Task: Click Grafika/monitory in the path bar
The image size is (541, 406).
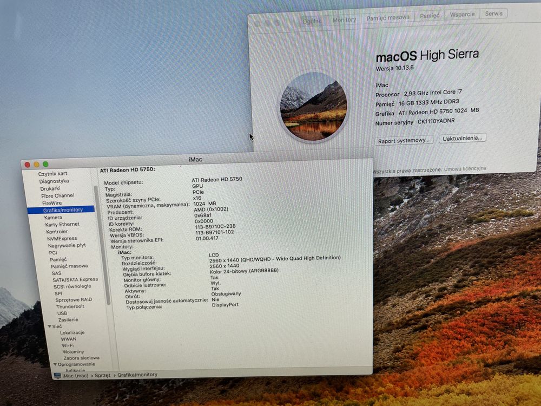Action: point(137,375)
